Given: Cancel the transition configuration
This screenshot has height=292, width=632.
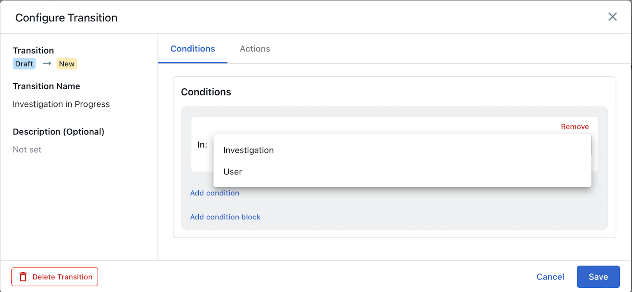Looking at the screenshot, I should [550, 277].
